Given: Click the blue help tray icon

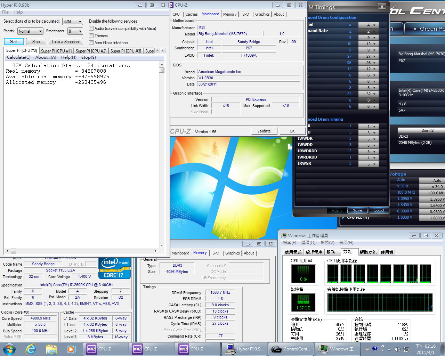Looking at the screenshot, I should [x=375, y=349].
